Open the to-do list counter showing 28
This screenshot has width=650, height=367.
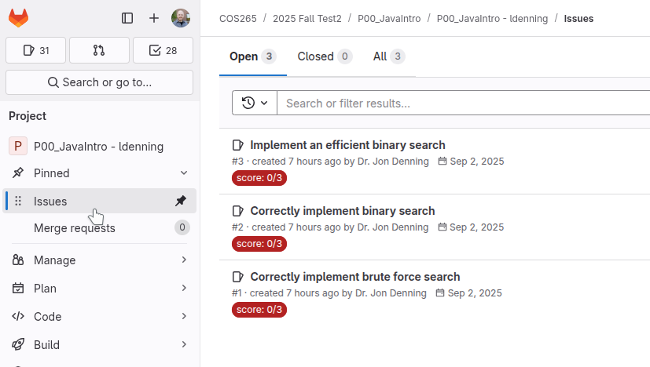tap(163, 50)
